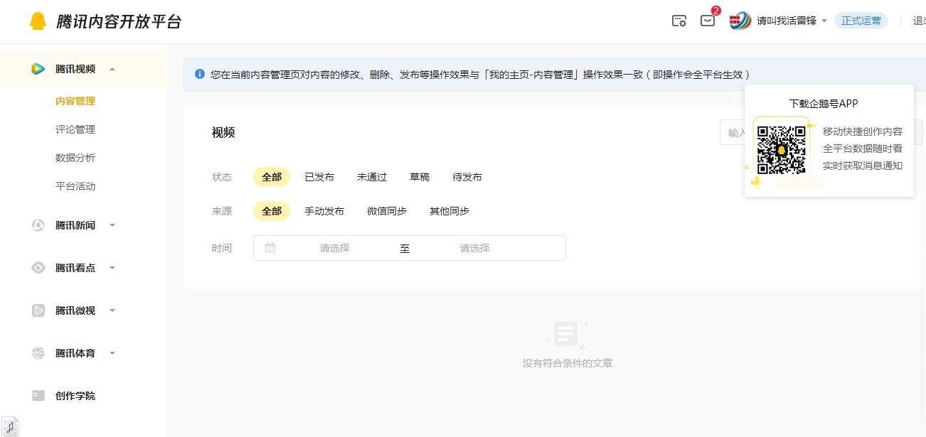Click the 腾讯视频 menu label
The width and height of the screenshot is (926, 437).
pos(75,69)
